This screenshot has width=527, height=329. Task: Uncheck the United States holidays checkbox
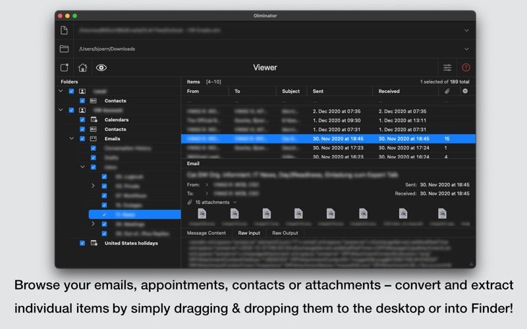(x=82, y=243)
